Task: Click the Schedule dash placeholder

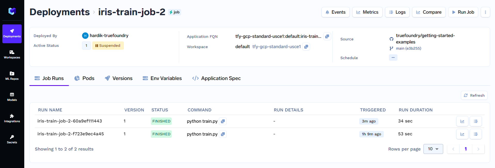Action: point(393,58)
